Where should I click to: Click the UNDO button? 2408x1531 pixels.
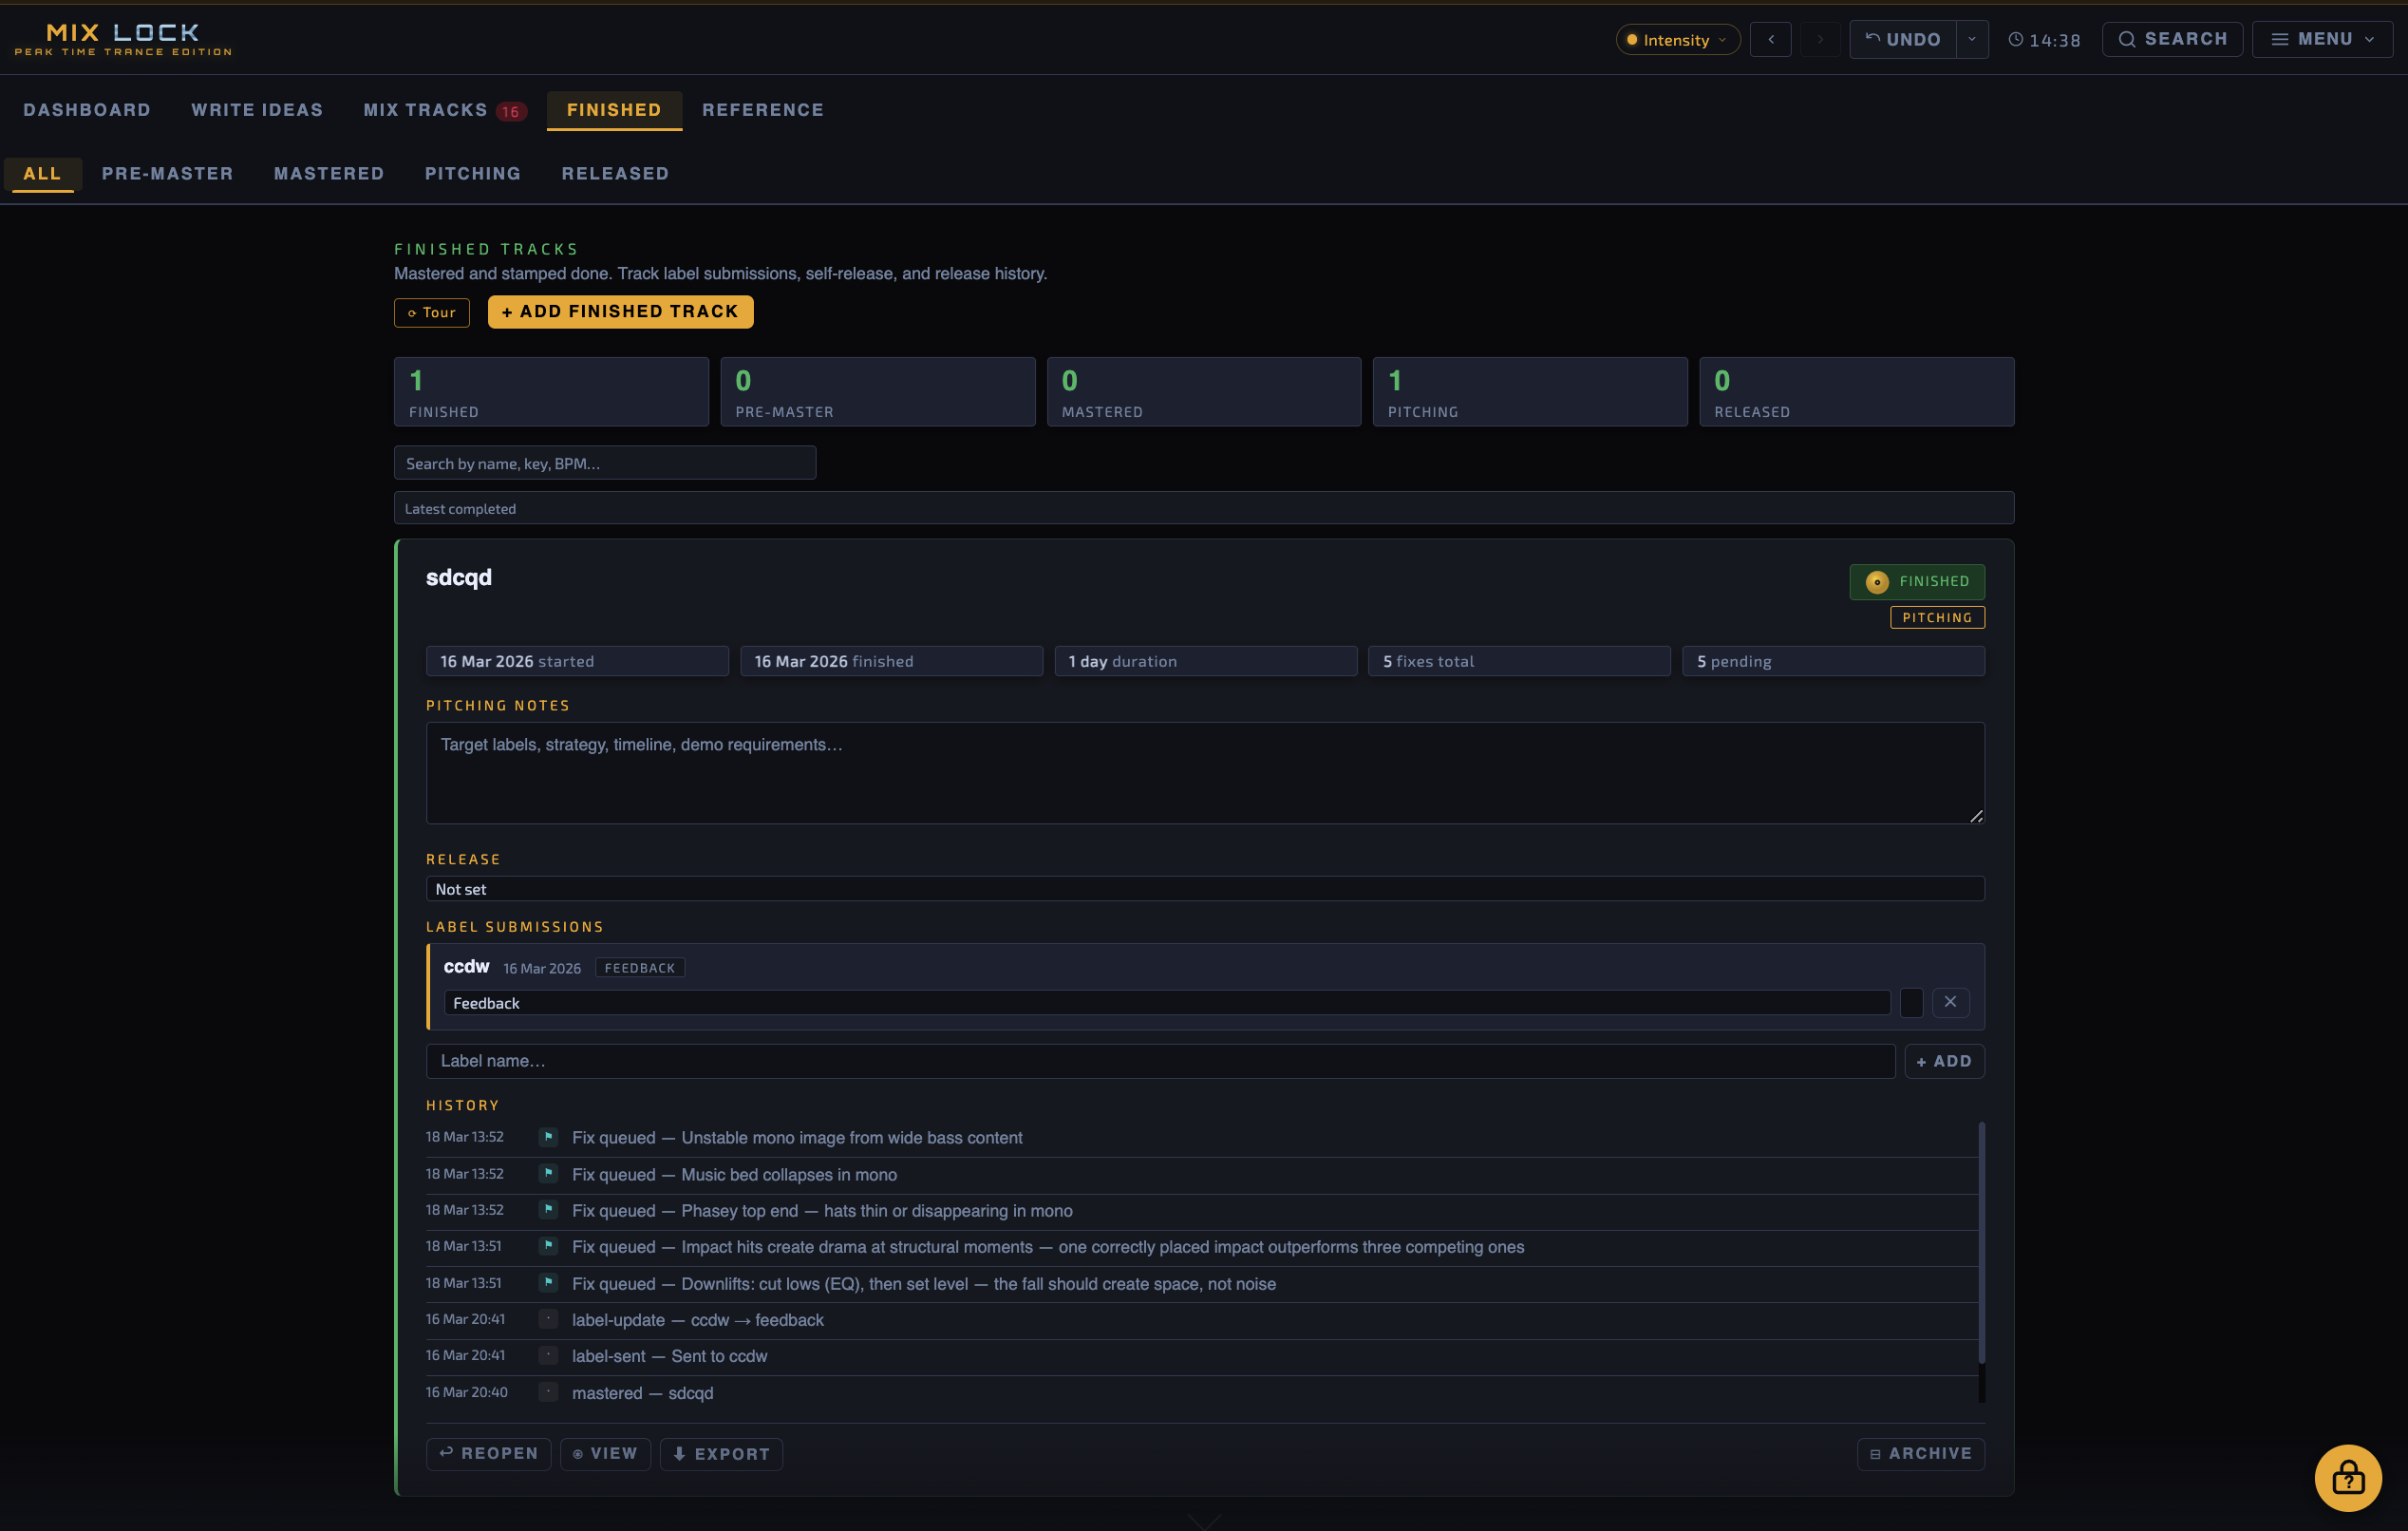tap(1902, 39)
